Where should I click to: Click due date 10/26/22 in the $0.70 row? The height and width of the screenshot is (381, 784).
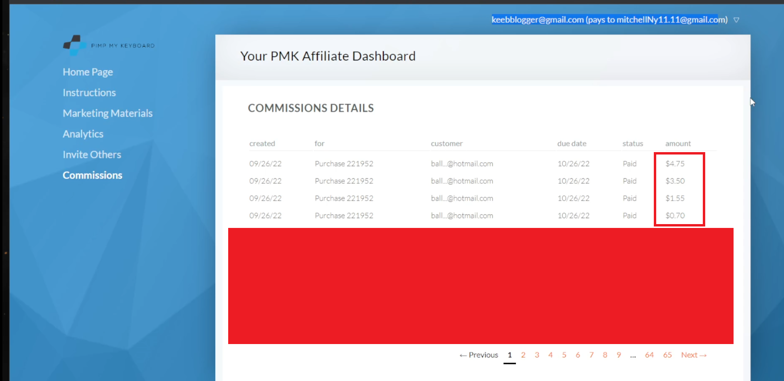point(574,215)
